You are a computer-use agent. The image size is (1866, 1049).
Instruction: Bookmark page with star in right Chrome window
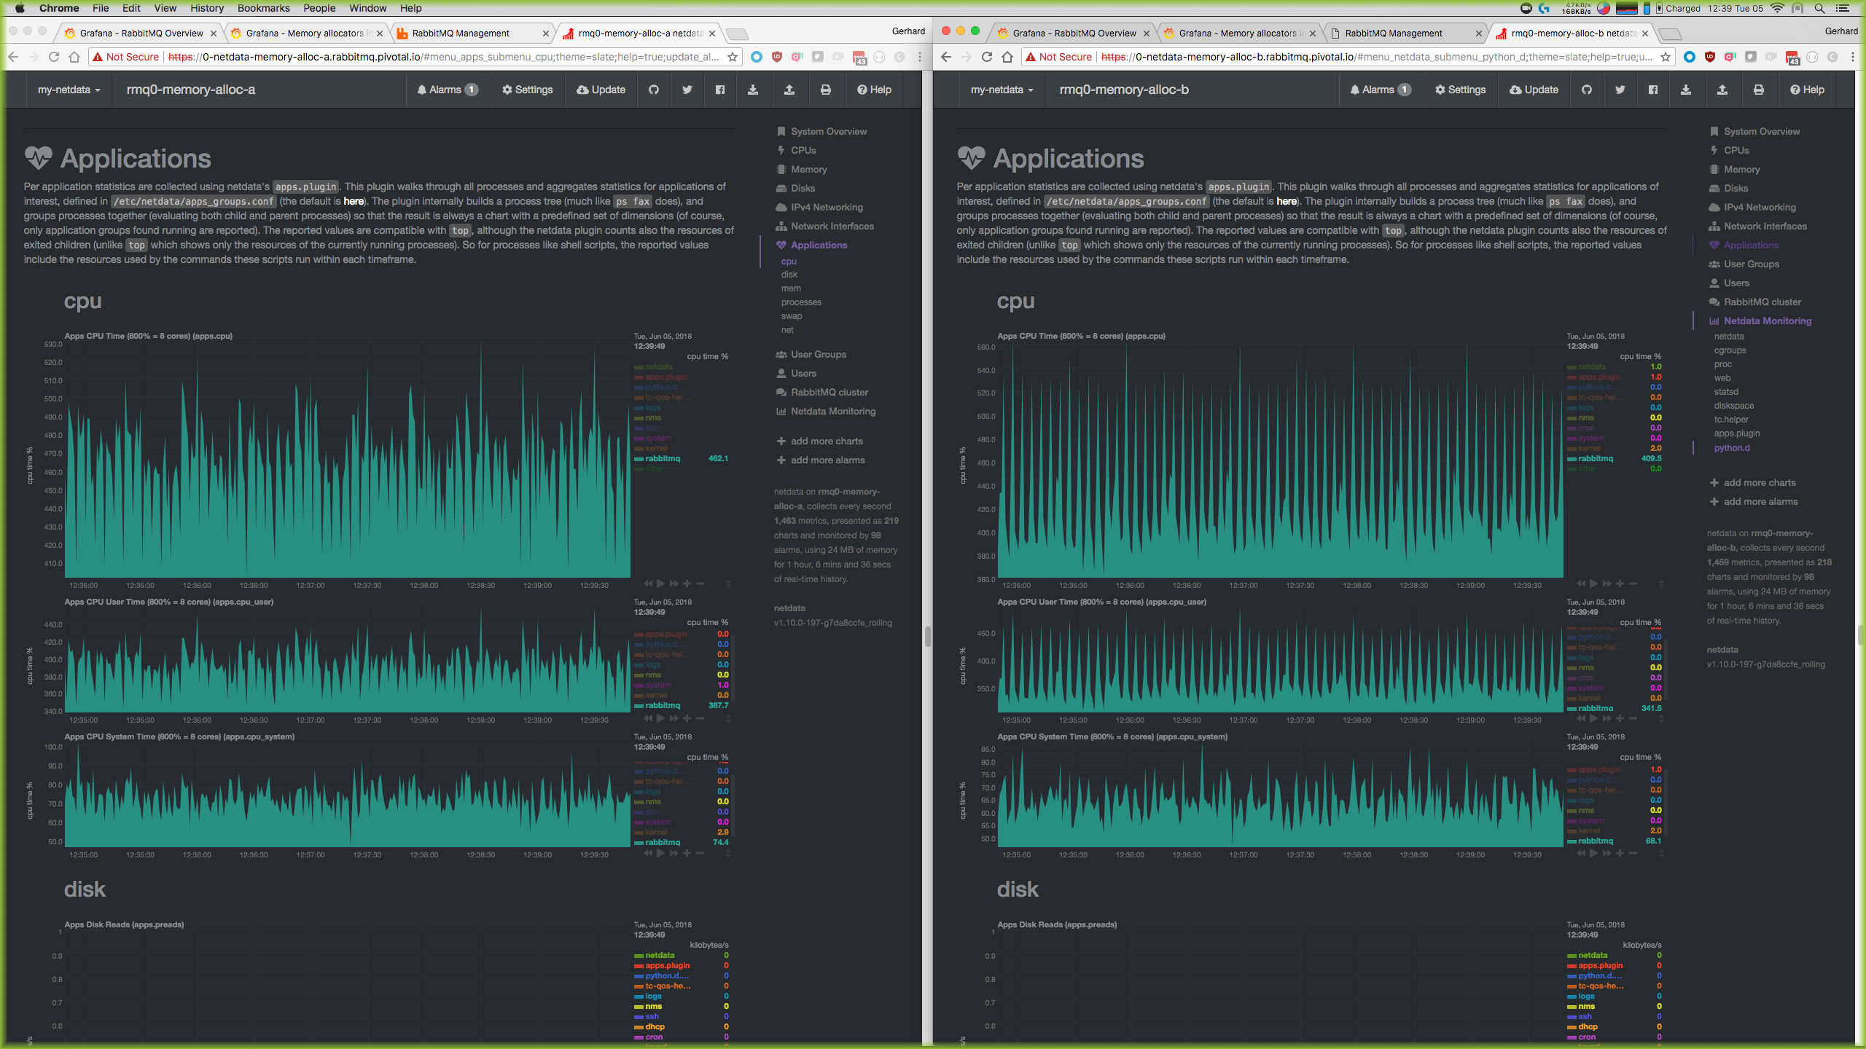coord(1666,57)
